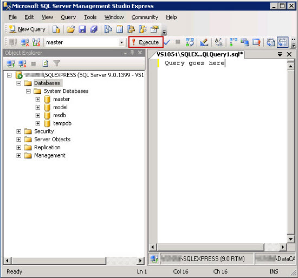This screenshot has height=278, width=298.
Task: Click the Filter funnel icon in Object Explorer
Action: [56, 64]
